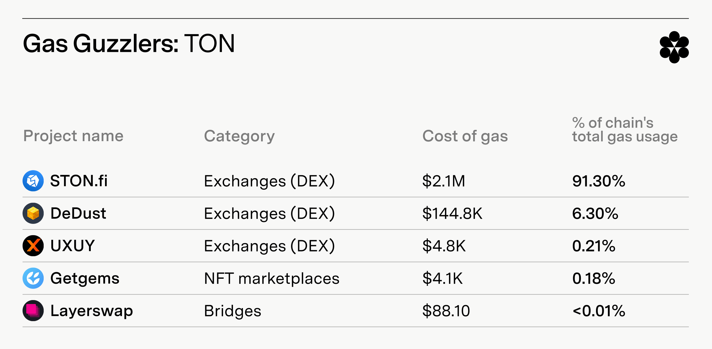This screenshot has width=712, height=349.
Task: Click the UXUY orange X icon
Action: point(33,246)
